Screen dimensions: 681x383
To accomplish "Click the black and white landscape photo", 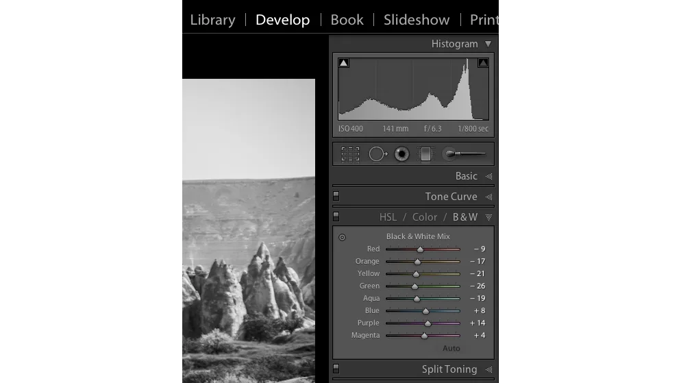I will click(x=249, y=231).
